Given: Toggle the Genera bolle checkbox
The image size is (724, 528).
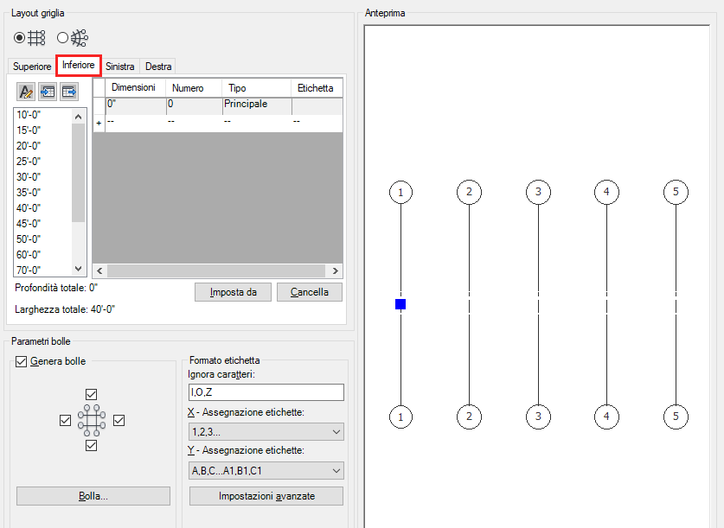Looking at the screenshot, I should click(22, 361).
